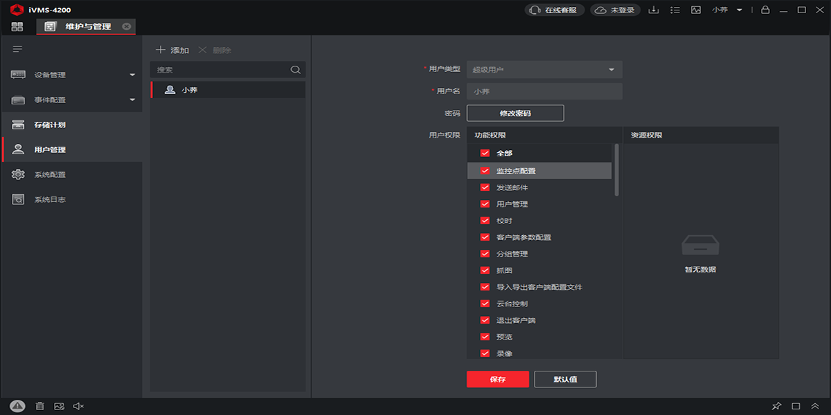Toggle the 导入导出客户端配置文件 checkbox
831x415 pixels.
[485, 287]
